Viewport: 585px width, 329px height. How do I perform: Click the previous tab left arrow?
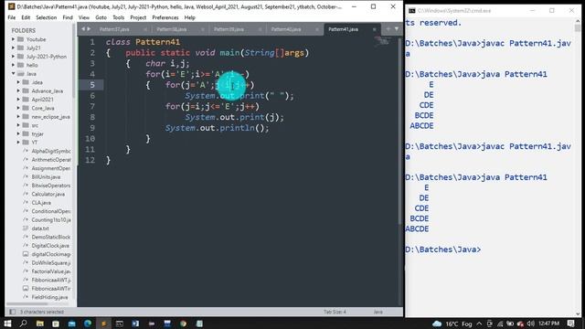click(83, 29)
